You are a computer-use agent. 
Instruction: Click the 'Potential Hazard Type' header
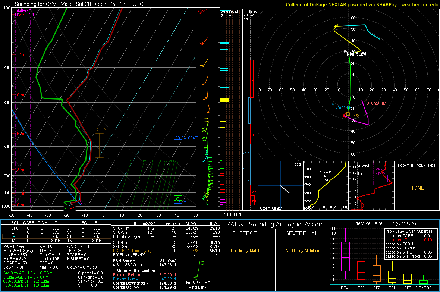pos(417,165)
